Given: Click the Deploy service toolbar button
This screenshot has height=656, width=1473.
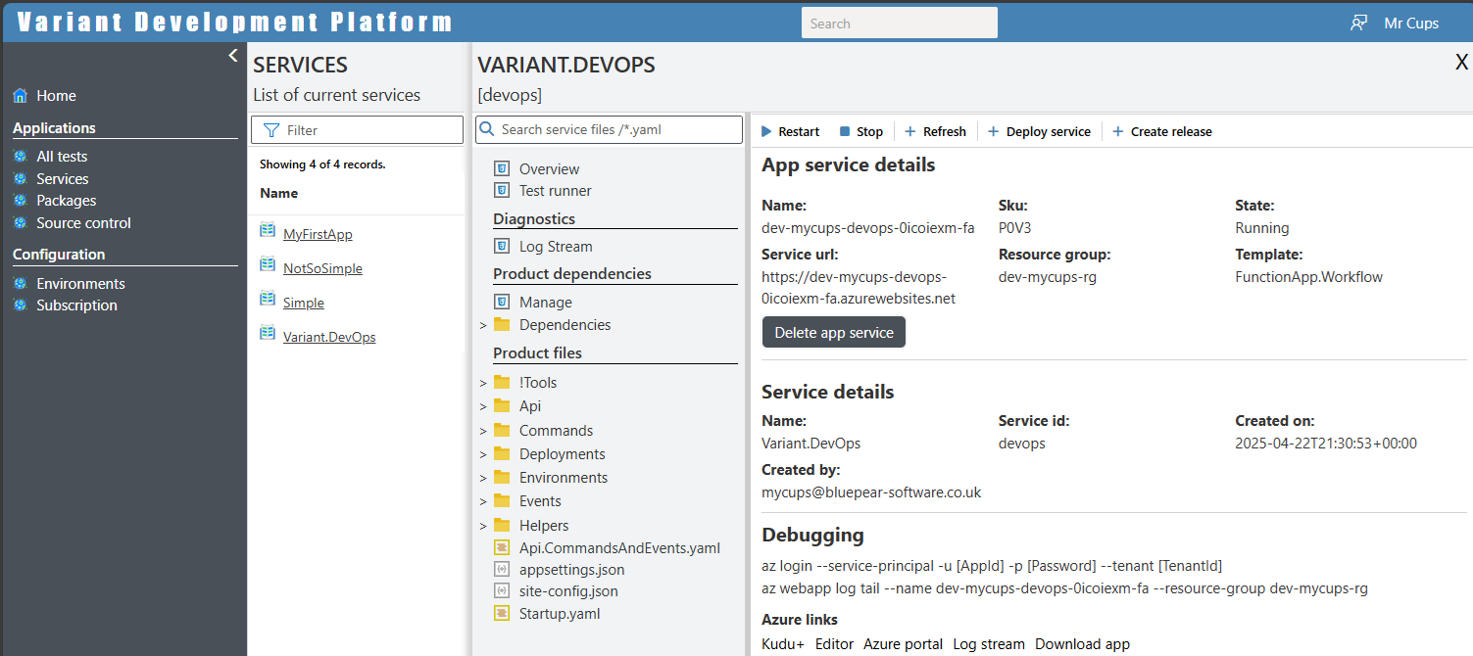Looking at the screenshot, I should coord(1039,131).
